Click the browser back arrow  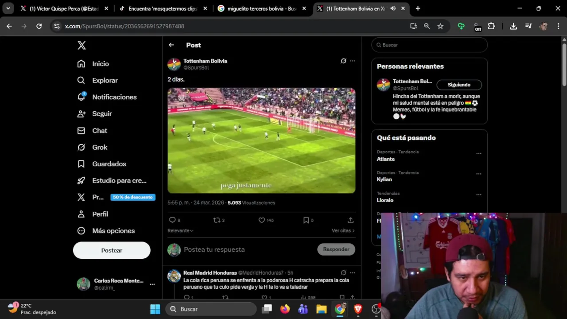tap(9, 26)
